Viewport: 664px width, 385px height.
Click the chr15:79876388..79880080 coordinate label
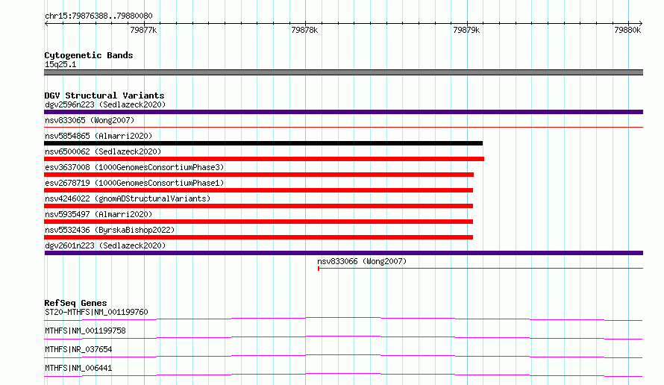pos(98,16)
